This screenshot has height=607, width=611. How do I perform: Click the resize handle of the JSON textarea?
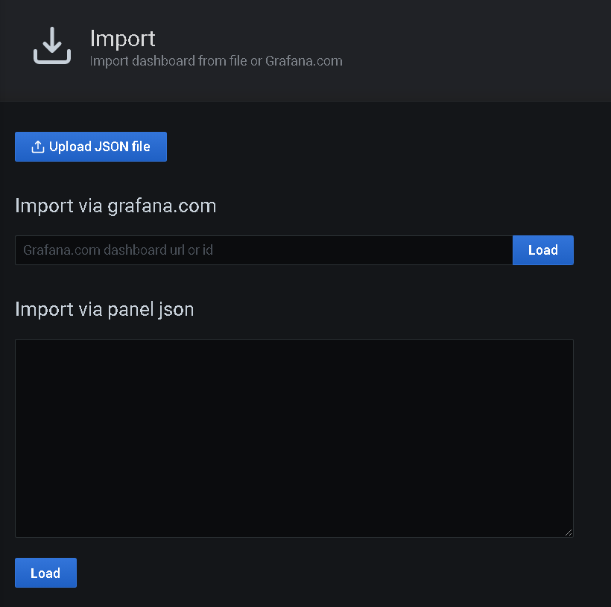570,533
